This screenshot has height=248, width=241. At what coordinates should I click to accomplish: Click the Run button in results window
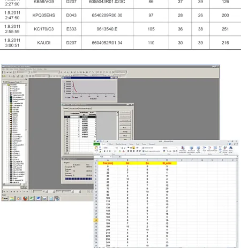(x=125, y=128)
